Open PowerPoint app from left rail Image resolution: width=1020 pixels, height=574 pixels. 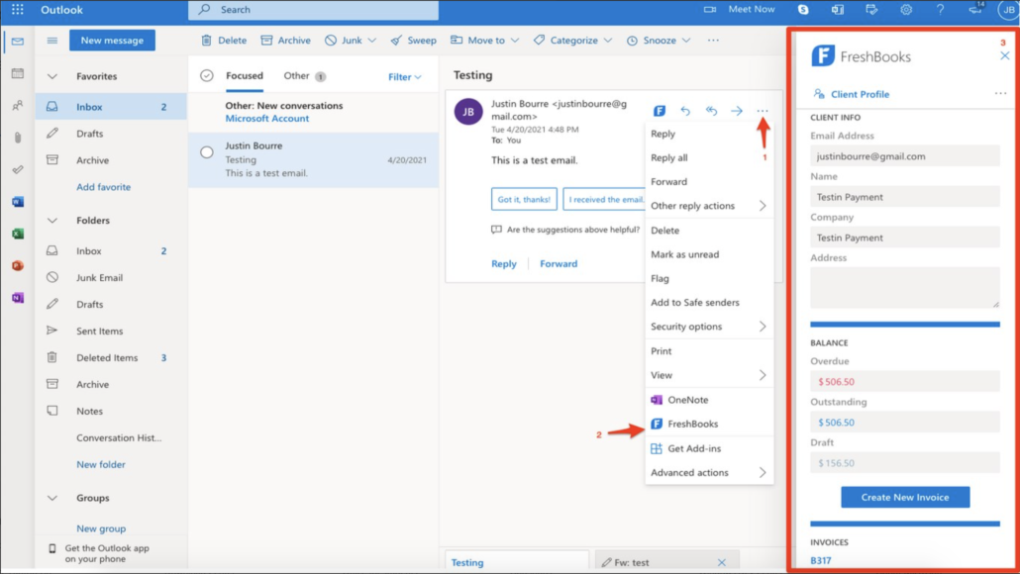pos(18,265)
